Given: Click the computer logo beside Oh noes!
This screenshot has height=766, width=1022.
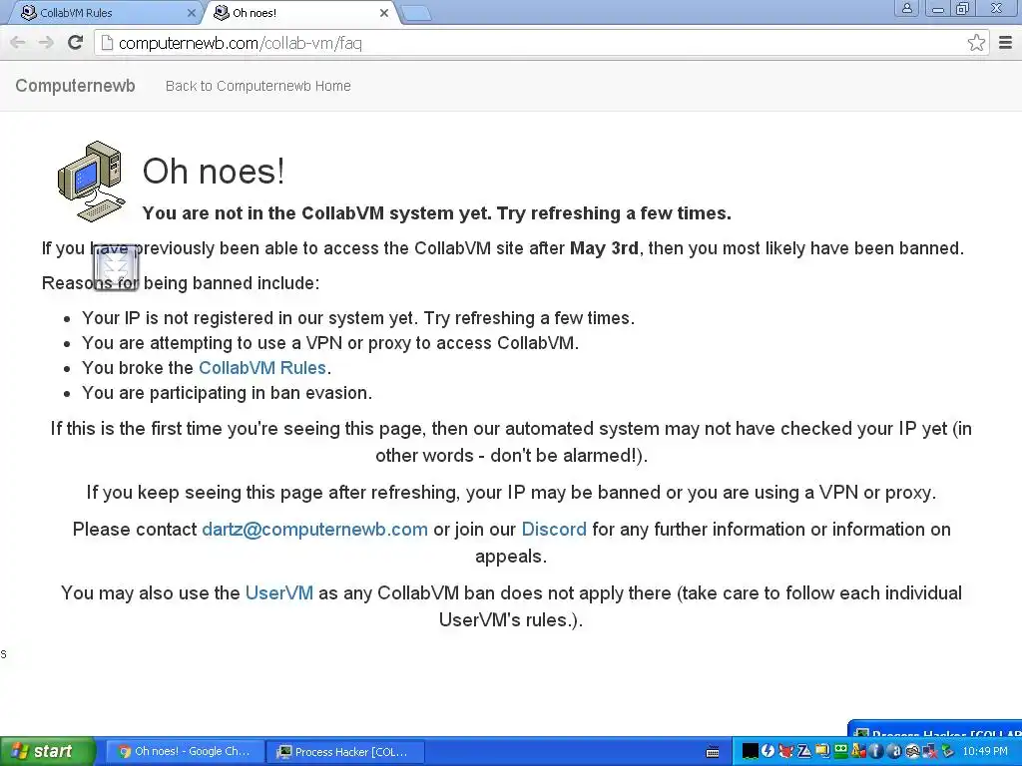Looking at the screenshot, I should pos(91,182).
